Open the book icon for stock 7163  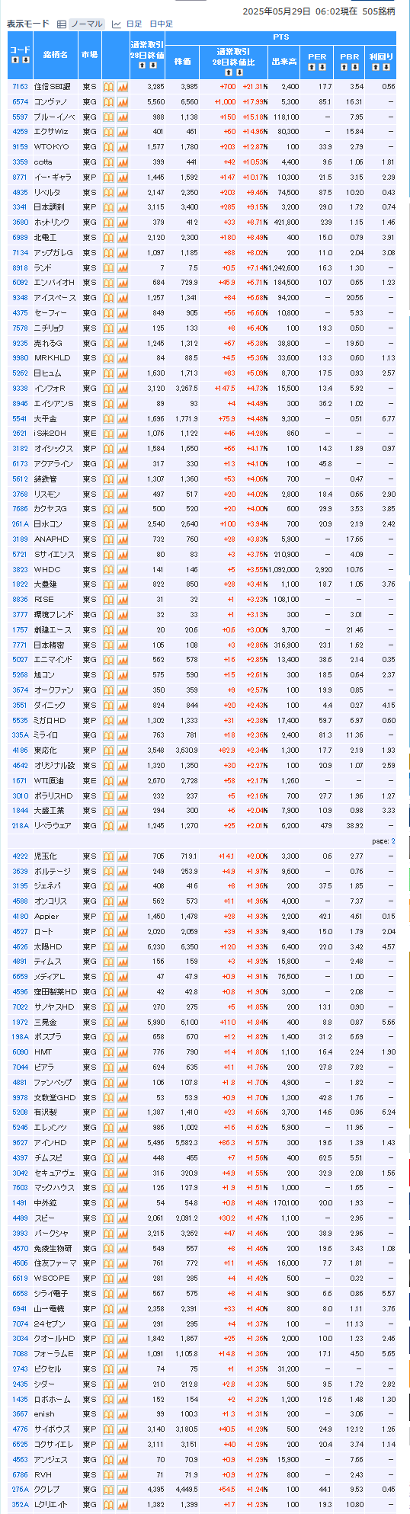coord(108,87)
